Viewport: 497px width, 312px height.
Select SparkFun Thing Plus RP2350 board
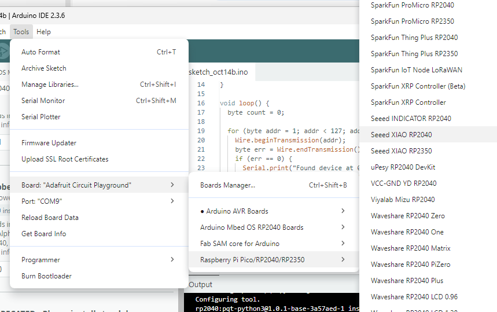[414, 54]
